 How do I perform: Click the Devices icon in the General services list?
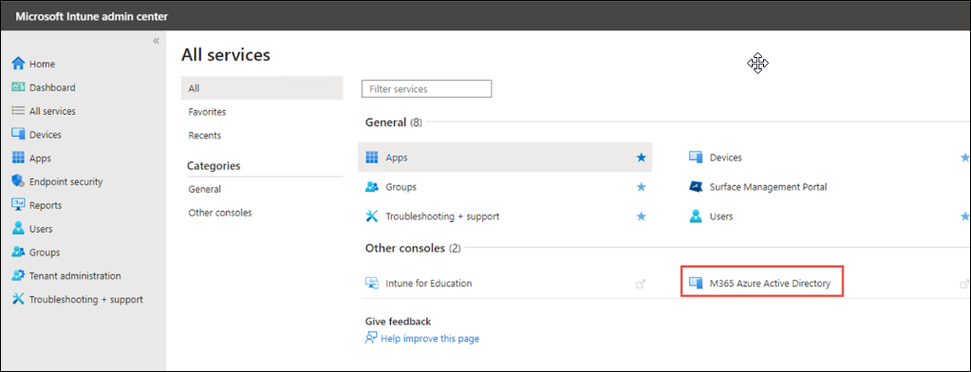click(696, 158)
